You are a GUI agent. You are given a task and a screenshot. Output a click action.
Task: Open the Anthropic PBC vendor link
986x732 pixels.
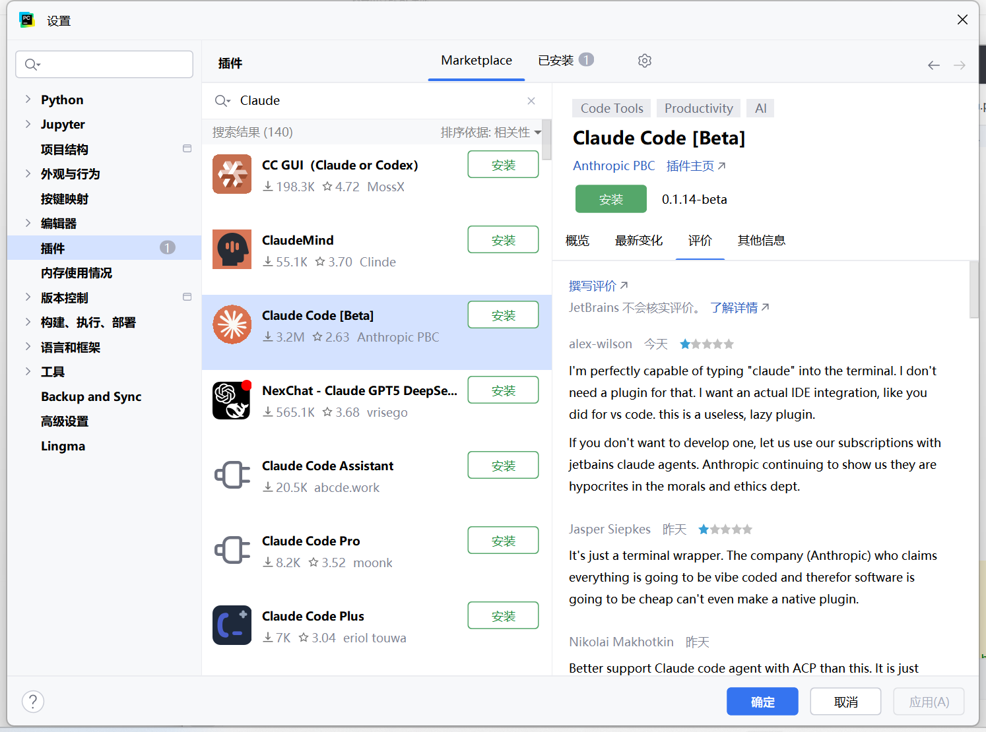[x=614, y=166]
